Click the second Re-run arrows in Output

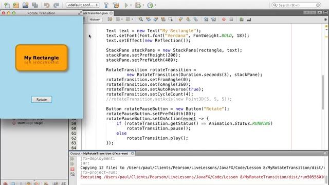click(x=72, y=164)
